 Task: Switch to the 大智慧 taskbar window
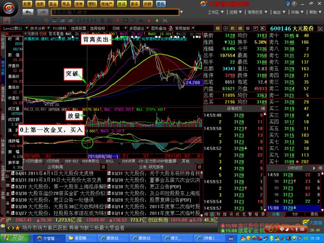pyautogui.click(x=49, y=238)
